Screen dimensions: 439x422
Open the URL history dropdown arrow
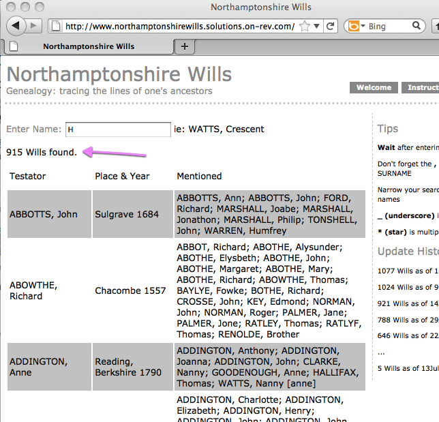click(x=316, y=27)
